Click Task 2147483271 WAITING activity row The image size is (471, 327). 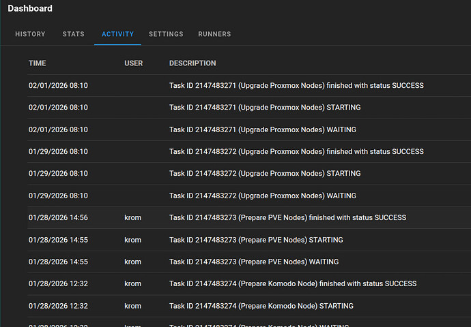[263, 129]
